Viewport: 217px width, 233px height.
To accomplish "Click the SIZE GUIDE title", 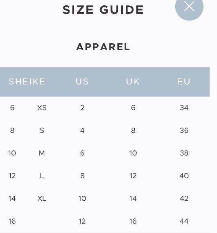I will [103, 10].
